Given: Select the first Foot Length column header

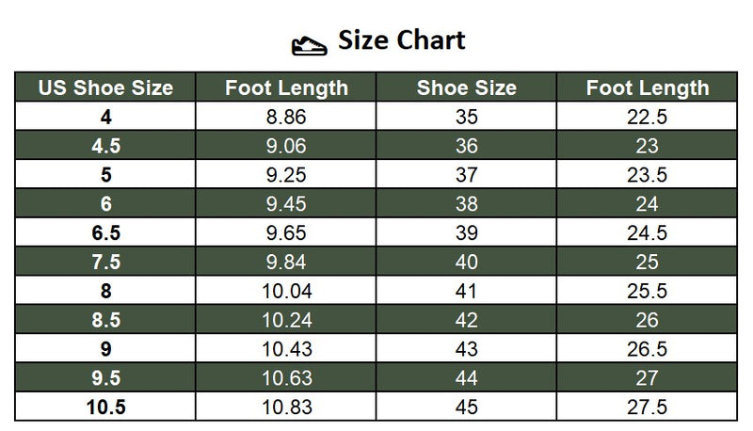Looking at the screenshot, I should (x=286, y=88).
